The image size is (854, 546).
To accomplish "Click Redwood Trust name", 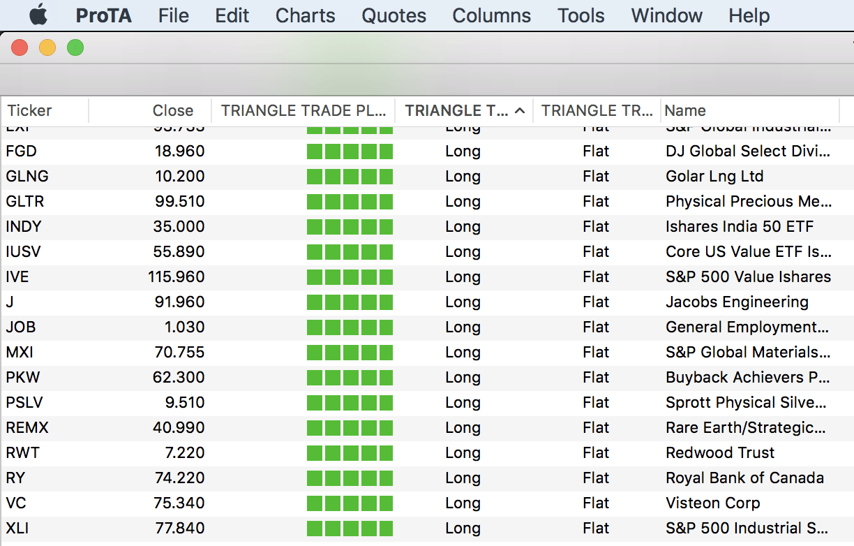I will (720, 452).
